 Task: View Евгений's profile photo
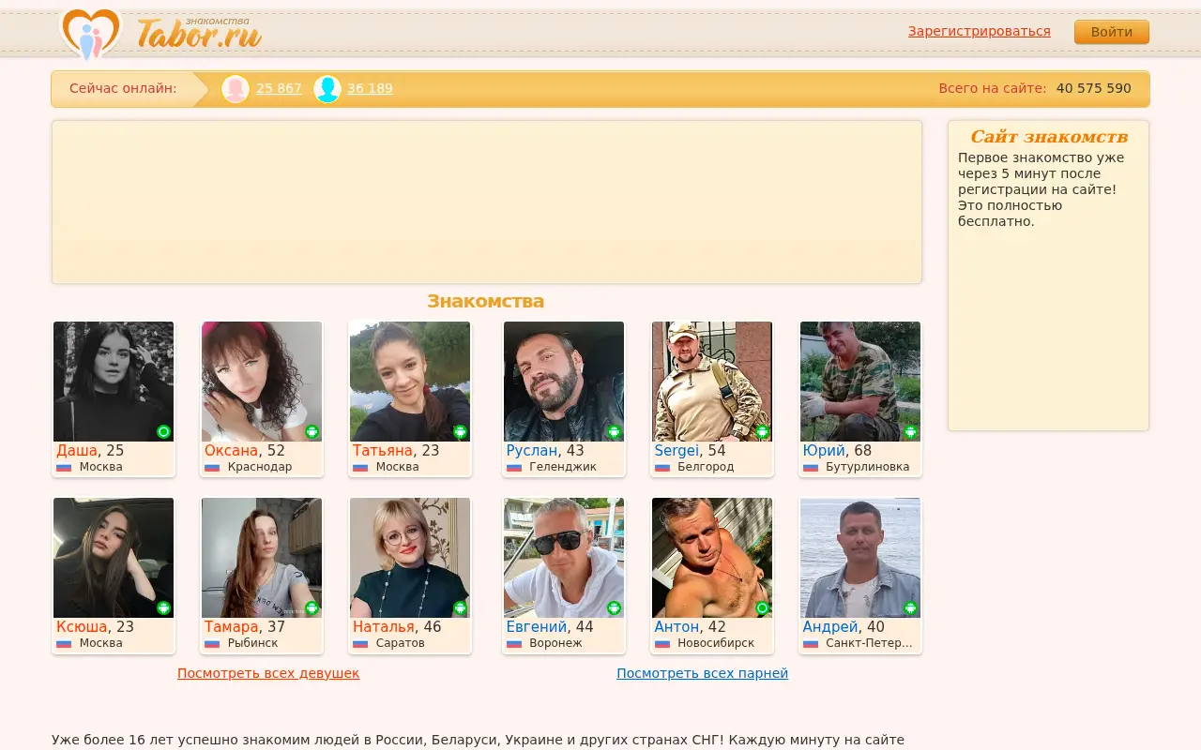coord(564,558)
